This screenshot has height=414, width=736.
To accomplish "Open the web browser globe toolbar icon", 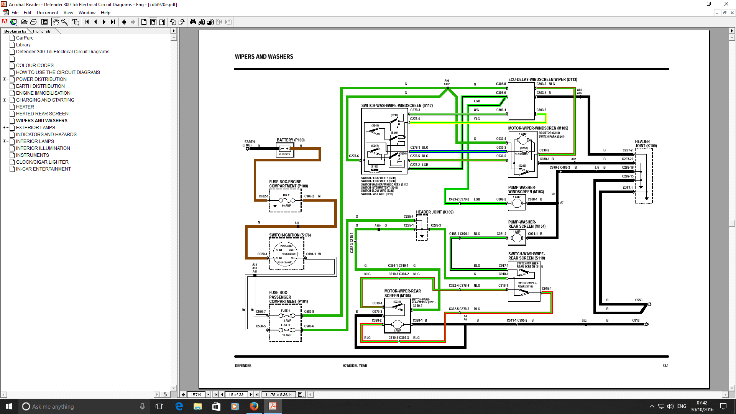I will (x=13, y=22).
